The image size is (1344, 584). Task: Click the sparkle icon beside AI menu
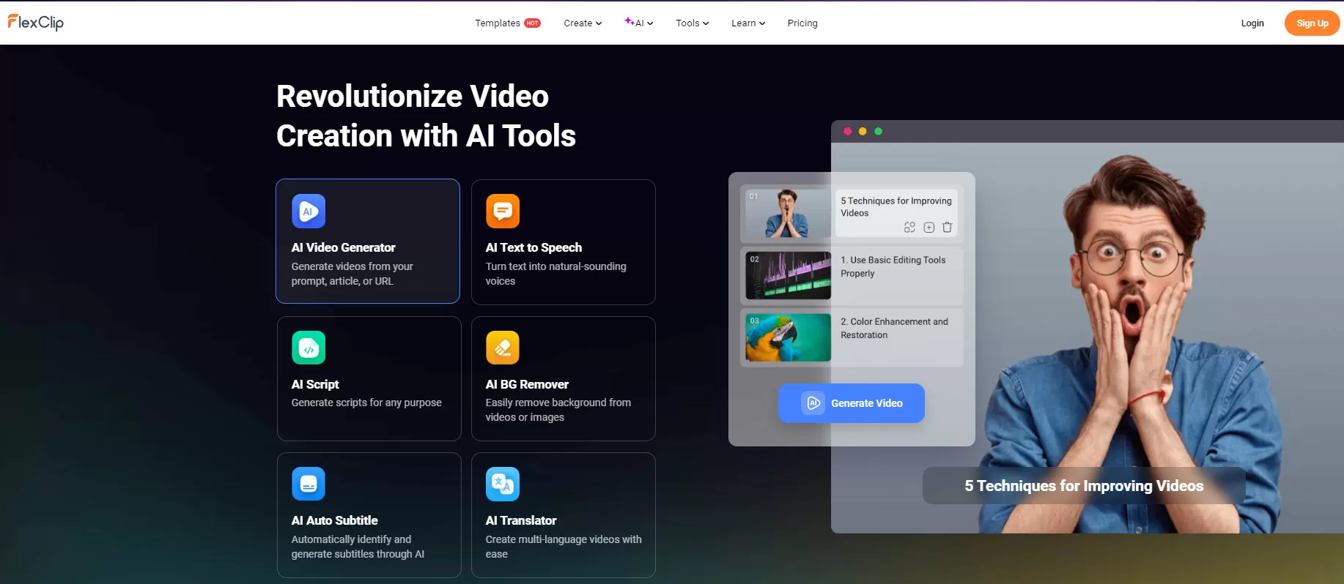pos(629,21)
